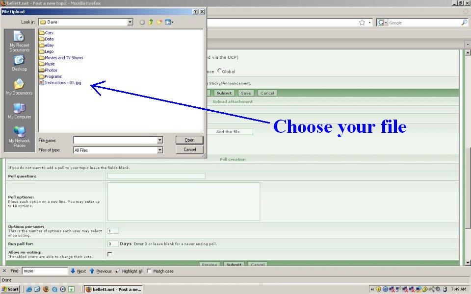Image resolution: width=471 pixels, height=294 pixels.
Task: Click the search magnifier in Google box
Action: pyautogui.click(x=464, y=23)
